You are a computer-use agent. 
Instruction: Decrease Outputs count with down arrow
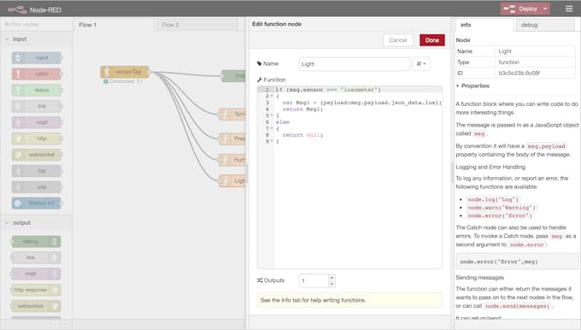point(332,284)
